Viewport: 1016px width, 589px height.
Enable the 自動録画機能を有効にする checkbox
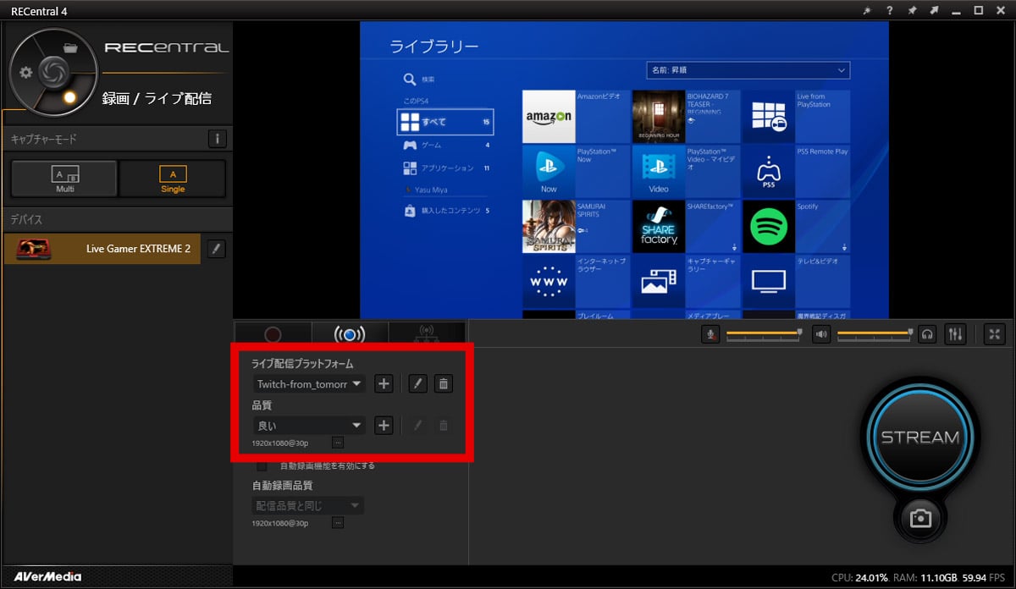(x=262, y=465)
